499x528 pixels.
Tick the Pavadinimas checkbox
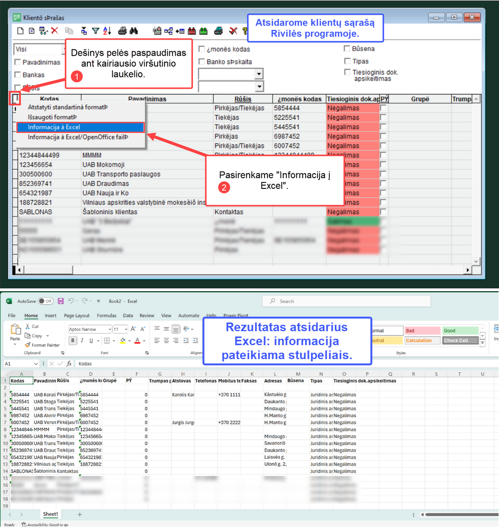(18, 62)
